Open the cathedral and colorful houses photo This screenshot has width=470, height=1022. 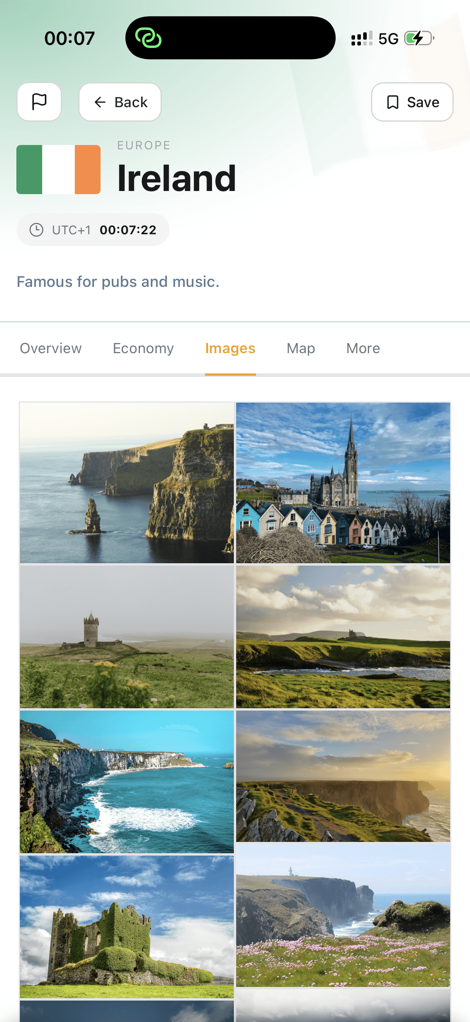343,483
